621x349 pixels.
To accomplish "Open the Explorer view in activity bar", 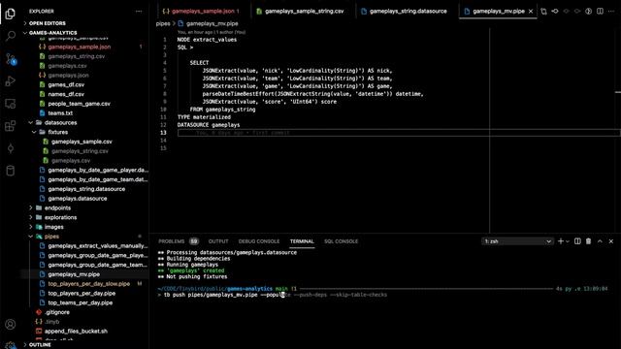I will 11,14.
